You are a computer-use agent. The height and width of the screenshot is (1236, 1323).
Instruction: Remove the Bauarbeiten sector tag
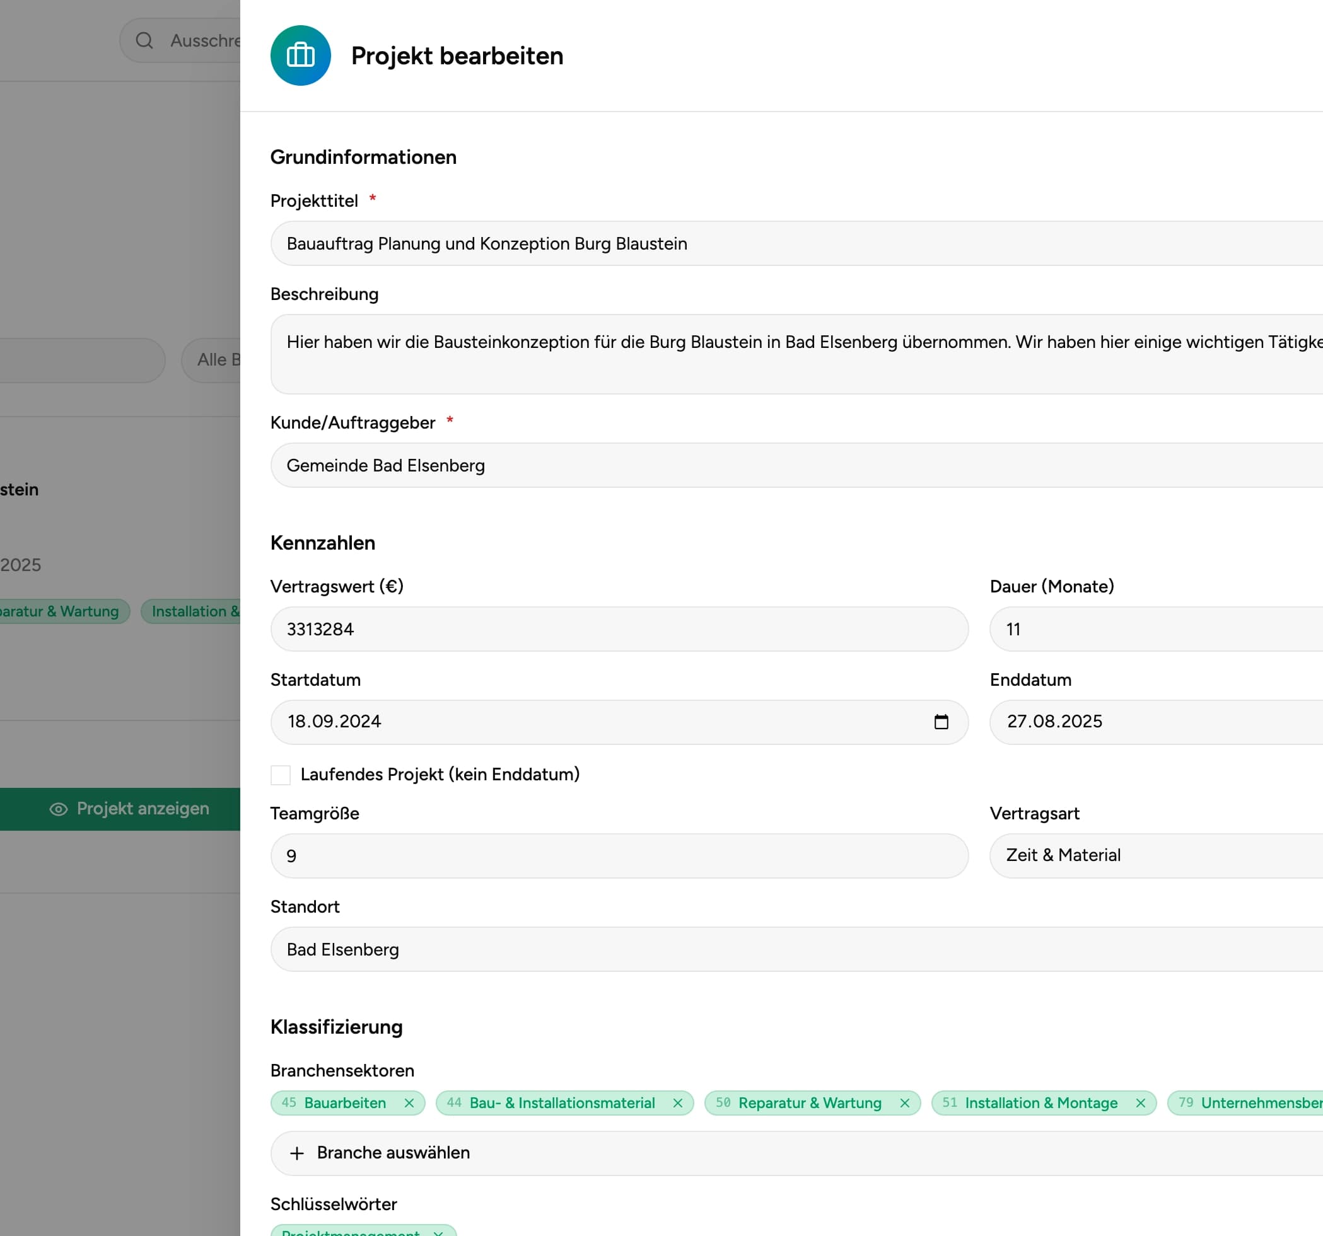pyautogui.click(x=409, y=1103)
